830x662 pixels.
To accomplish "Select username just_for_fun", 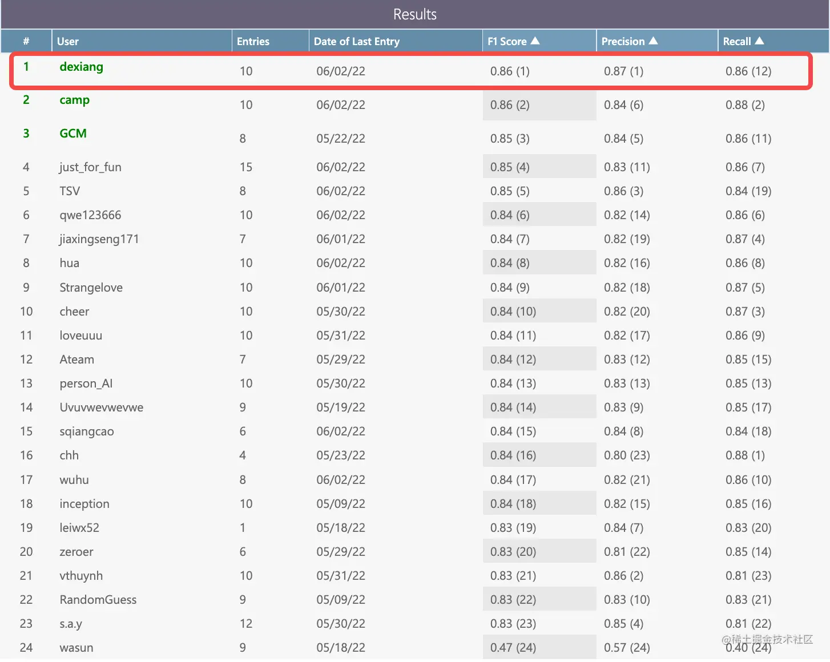I will point(90,167).
